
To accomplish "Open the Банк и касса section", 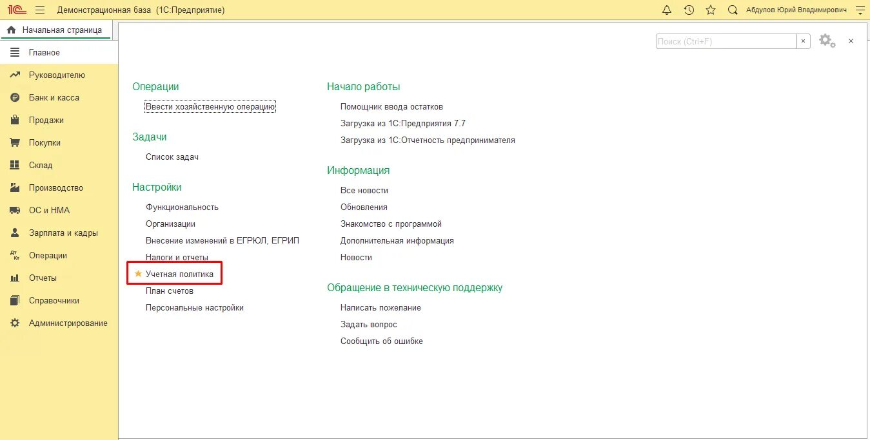I will 59,98.
